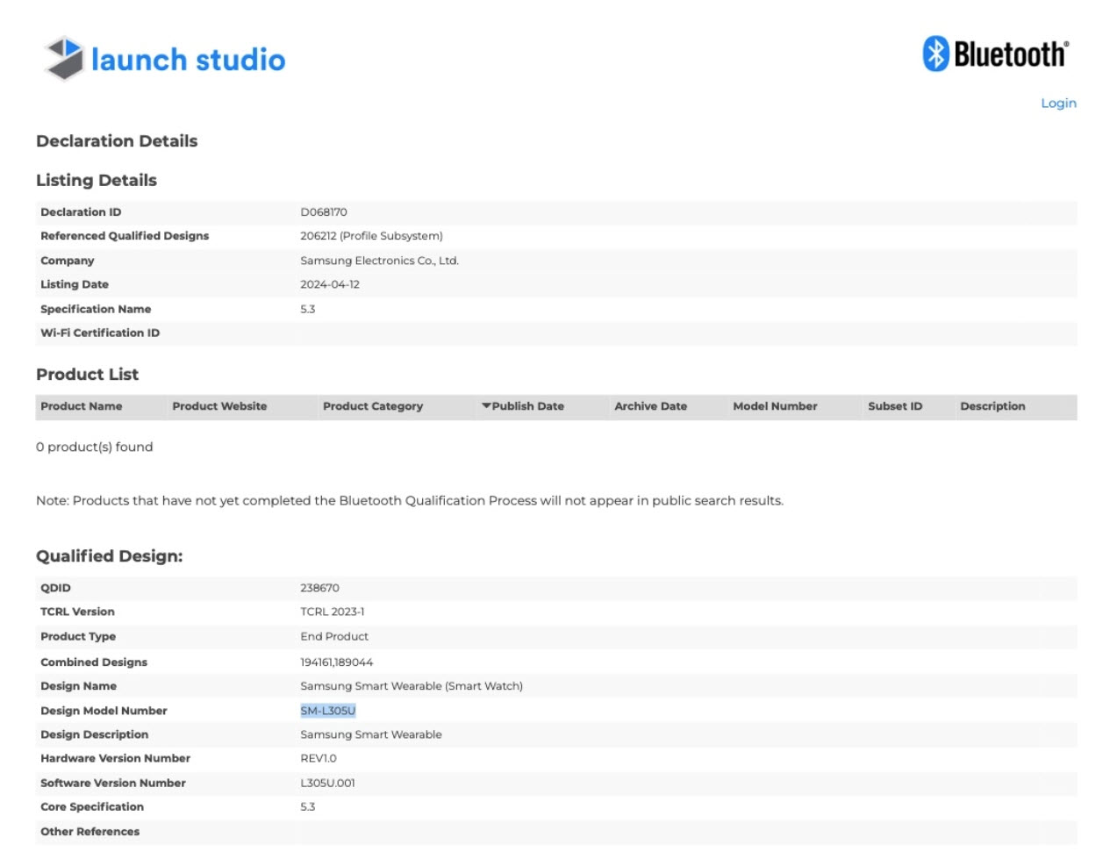This screenshot has height=852, width=1110.
Task: Click the launch studio logo
Action: [165, 59]
